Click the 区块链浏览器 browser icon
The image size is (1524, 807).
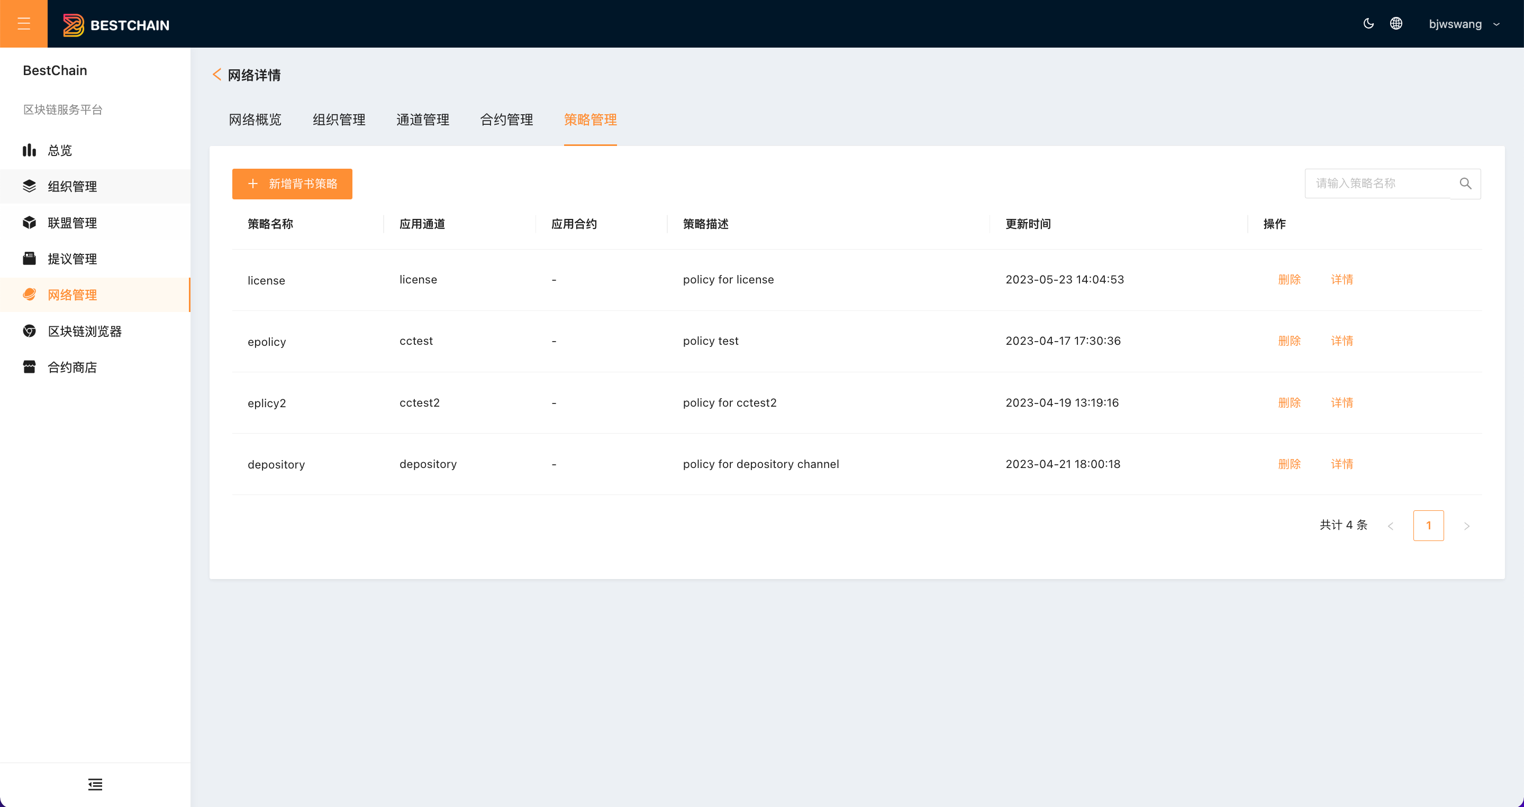(29, 331)
